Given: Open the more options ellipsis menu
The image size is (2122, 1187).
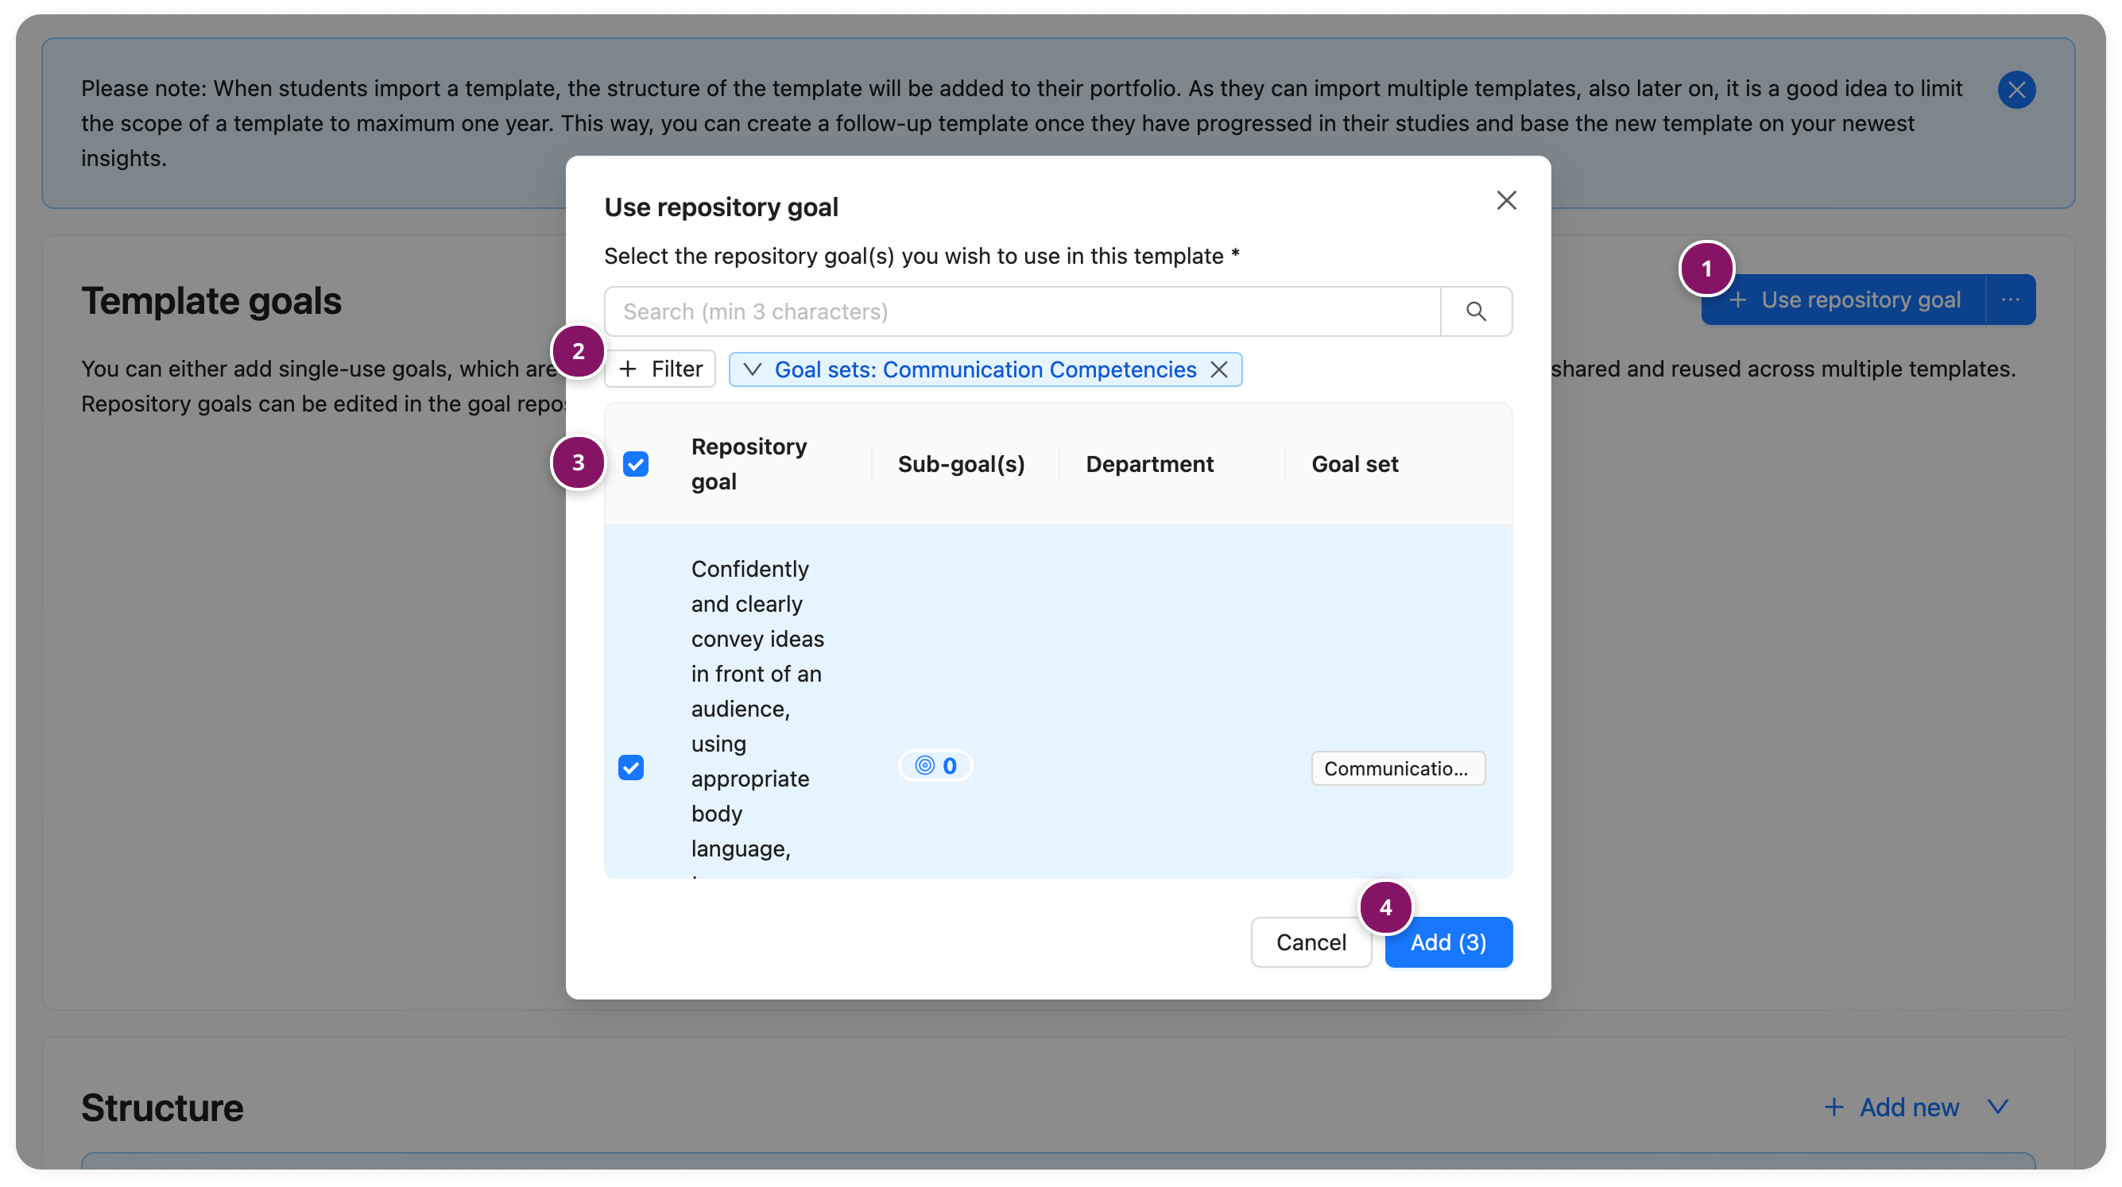Looking at the screenshot, I should [2011, 300].
